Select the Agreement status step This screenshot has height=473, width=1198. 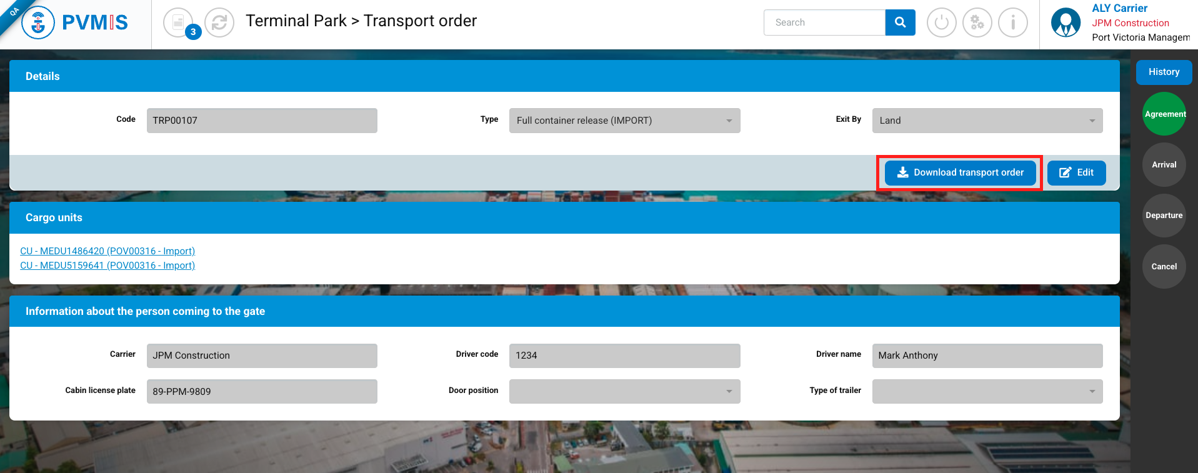[x=1164, y=114]
